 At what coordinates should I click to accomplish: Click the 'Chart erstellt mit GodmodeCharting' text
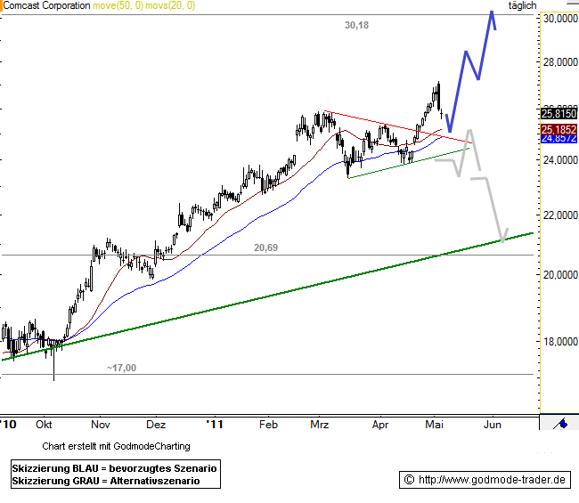pyautogui.click(x=116, y=446)
